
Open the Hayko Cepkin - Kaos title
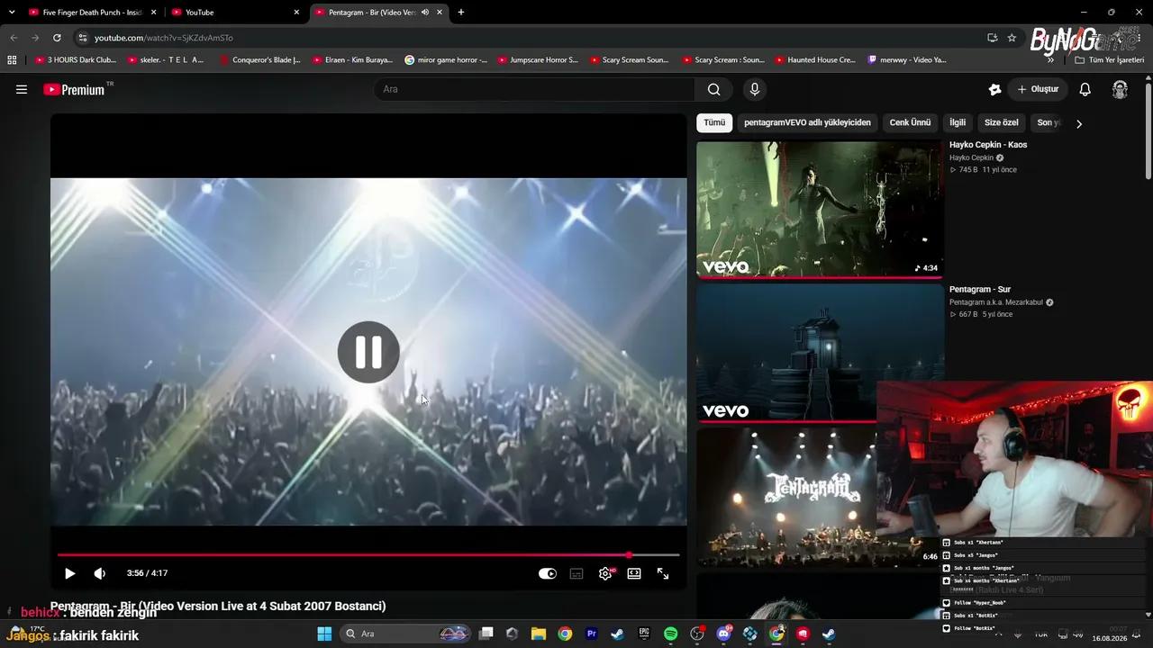[988, 145]
